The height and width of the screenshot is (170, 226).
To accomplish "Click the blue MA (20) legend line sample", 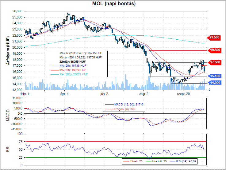I will coord(55,66).
